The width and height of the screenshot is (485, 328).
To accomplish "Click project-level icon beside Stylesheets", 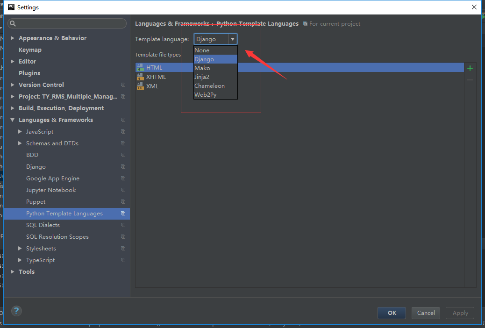I will [x=123, y=249].
